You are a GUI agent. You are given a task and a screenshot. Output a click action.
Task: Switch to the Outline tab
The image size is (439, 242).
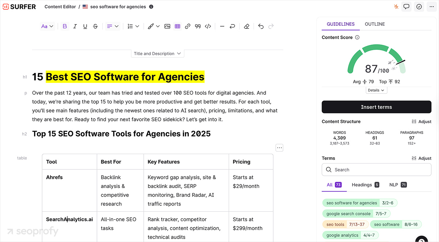375,24
